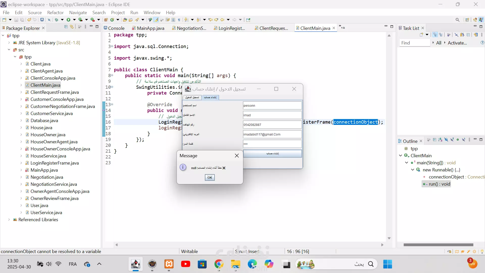This screenshot has width=485, height=273.
Task: Click OK in the Message dialog
Action: 210,177
